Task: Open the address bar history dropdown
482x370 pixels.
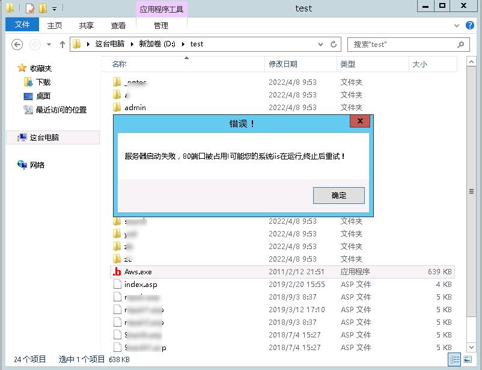Action: [322, 44]
